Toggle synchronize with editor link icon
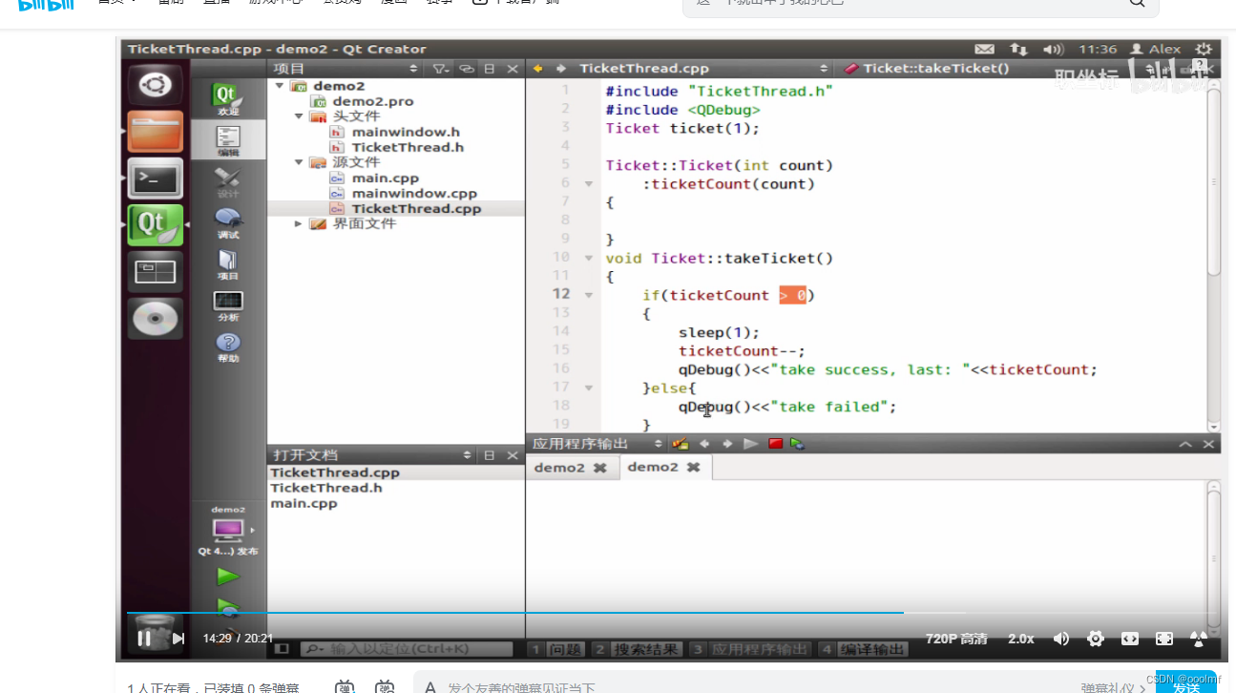This screenshot has height=693, width=1236. 466,69
